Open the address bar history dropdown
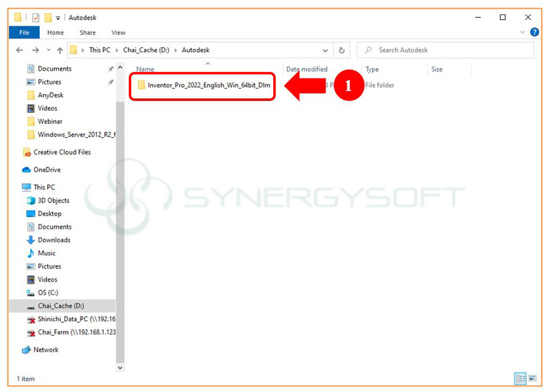The image size is (549, 392). (x=325, y=50)
